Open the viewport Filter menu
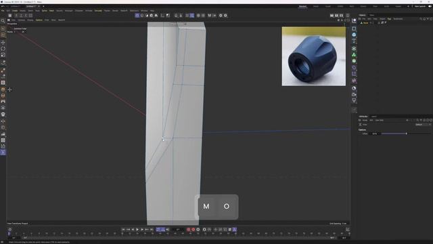The image size is (433, 244). point(47,20)
